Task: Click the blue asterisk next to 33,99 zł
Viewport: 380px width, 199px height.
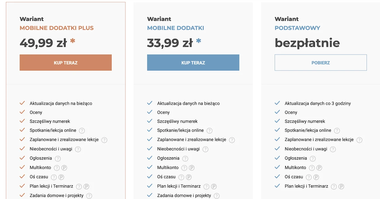Action: (198, 41)
